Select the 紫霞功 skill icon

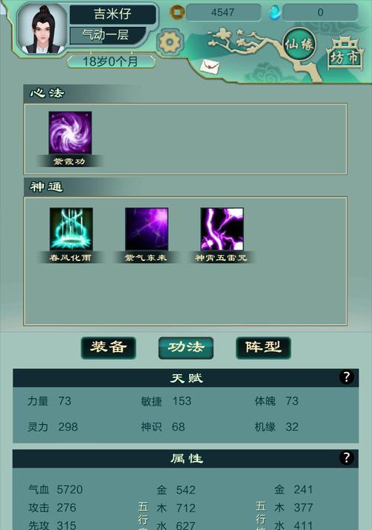click(70, 133)
